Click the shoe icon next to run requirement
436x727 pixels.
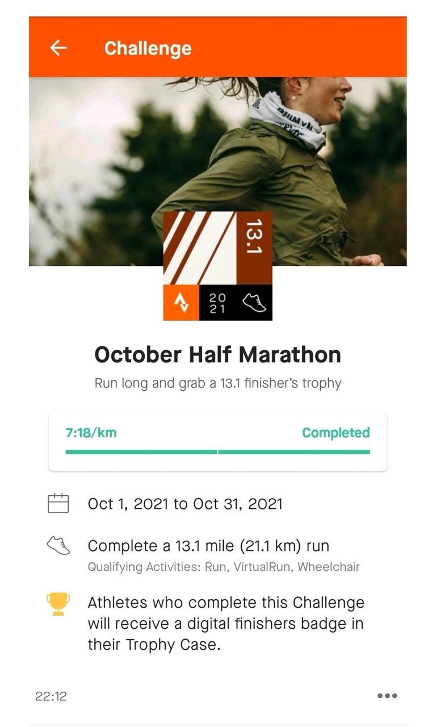click(x=58, y=546)
